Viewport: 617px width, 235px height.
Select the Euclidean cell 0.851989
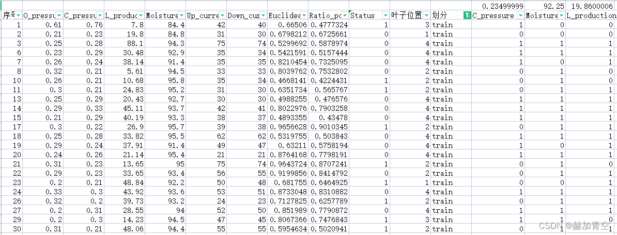288,210
